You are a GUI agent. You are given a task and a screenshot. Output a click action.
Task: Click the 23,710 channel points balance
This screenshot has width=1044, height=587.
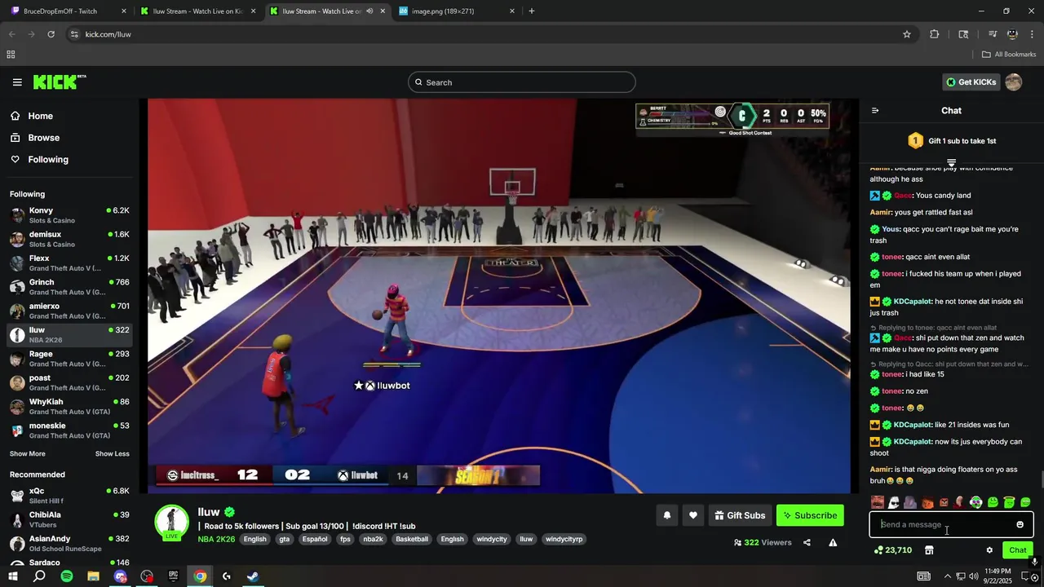pos(892,550)
